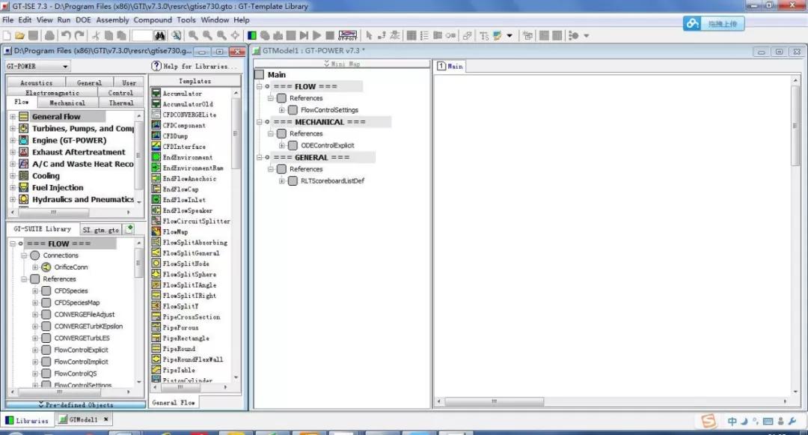Click the step-forward run icon
The height and width of the screenshot is (435, 808).
pos(304,35)
